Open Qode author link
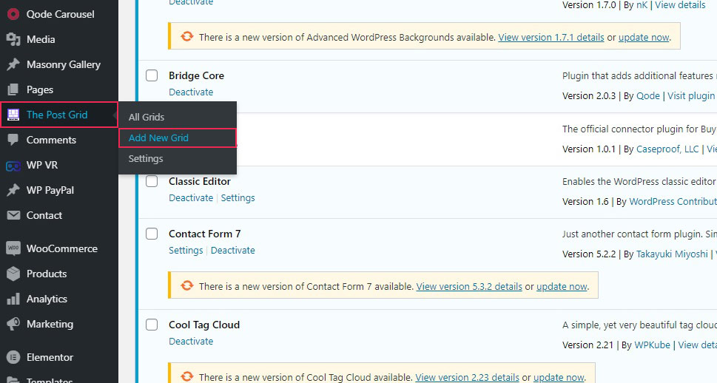717x383 pixels. tap(648, 96)
